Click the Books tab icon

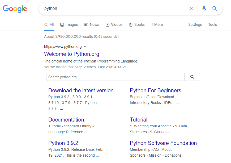[x=131, y=25]
